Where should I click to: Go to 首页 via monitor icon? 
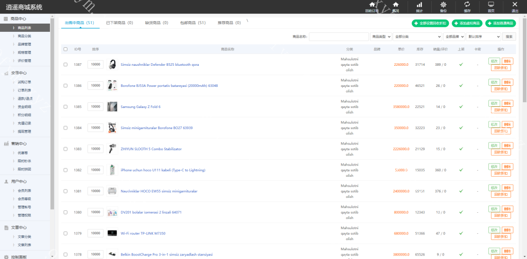pyautogui.click(x=491, y=4)
